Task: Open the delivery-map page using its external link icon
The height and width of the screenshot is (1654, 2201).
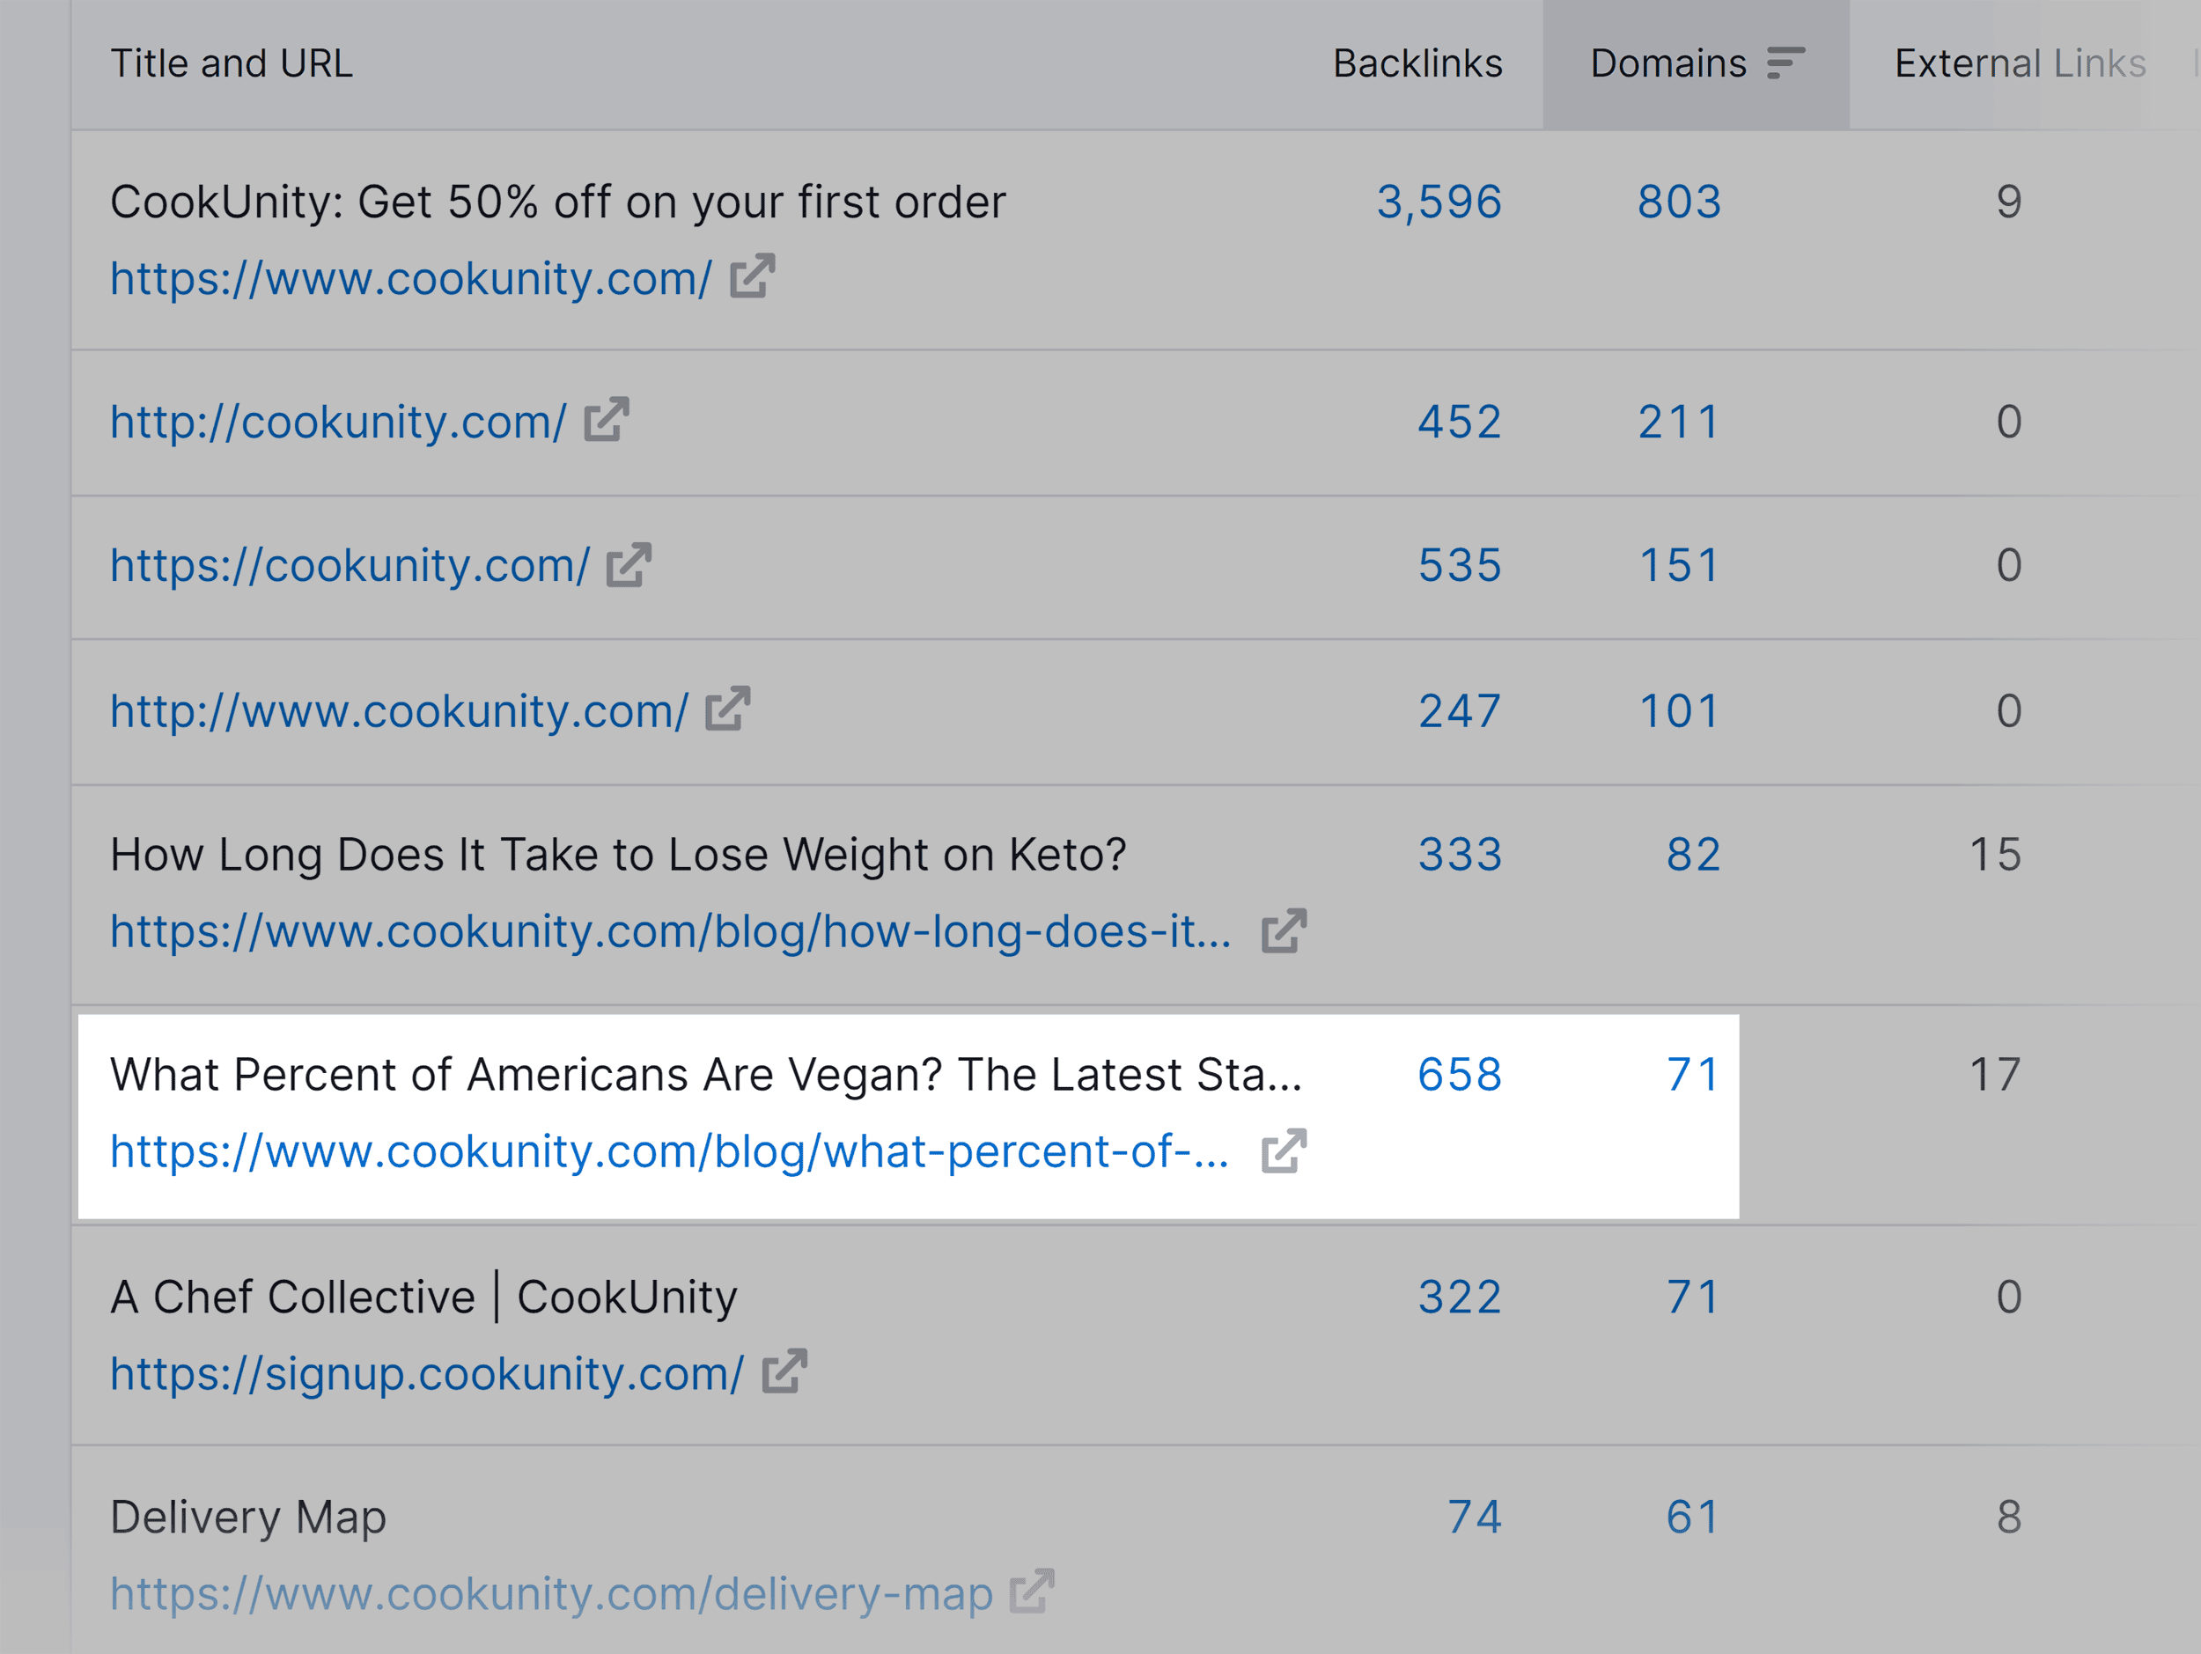Action: click(x=1032, y=1592)
